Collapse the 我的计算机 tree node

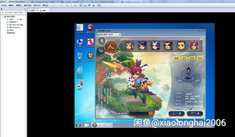click(2, 16)
